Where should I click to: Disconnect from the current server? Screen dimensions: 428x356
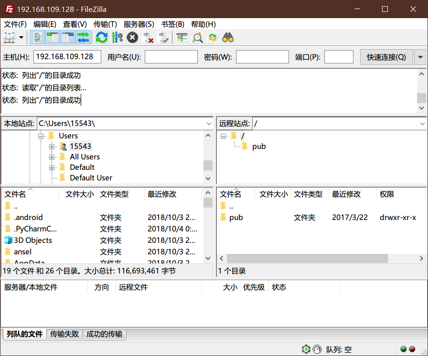tap(148, 38)
